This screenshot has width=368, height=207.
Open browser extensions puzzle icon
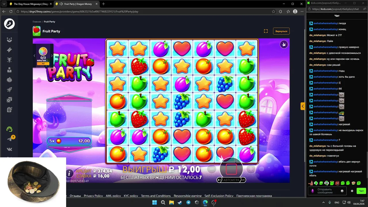[x=281, y=11]
